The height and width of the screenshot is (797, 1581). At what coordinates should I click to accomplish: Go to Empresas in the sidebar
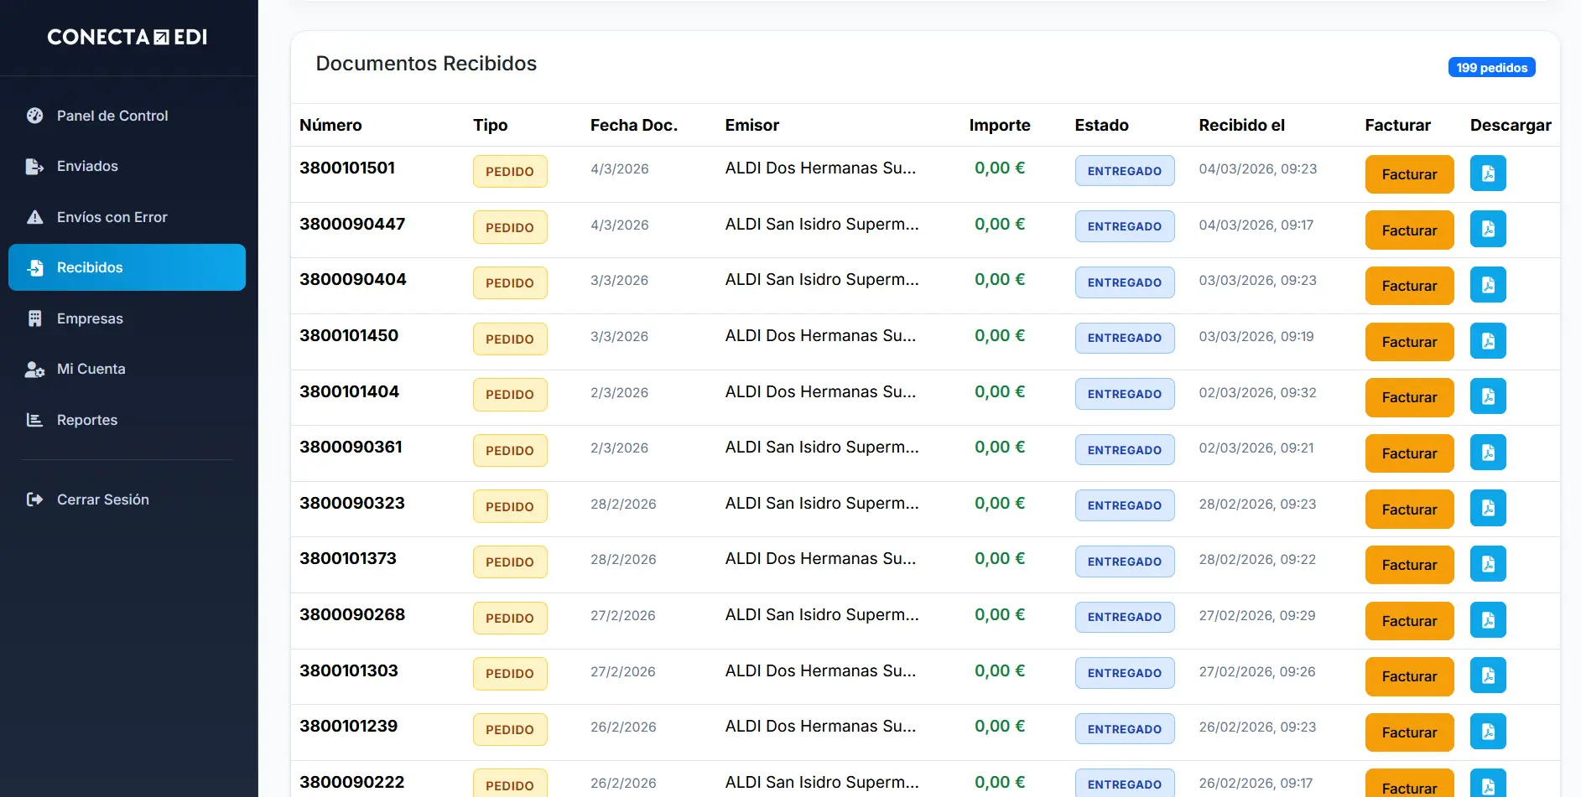90,318
